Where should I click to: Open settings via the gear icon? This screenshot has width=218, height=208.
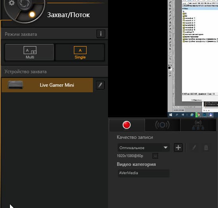tap(12, 3)
